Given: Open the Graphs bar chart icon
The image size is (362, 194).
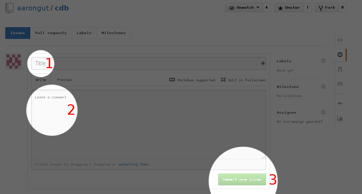Looking at the screenshot, I should (340, 118).
